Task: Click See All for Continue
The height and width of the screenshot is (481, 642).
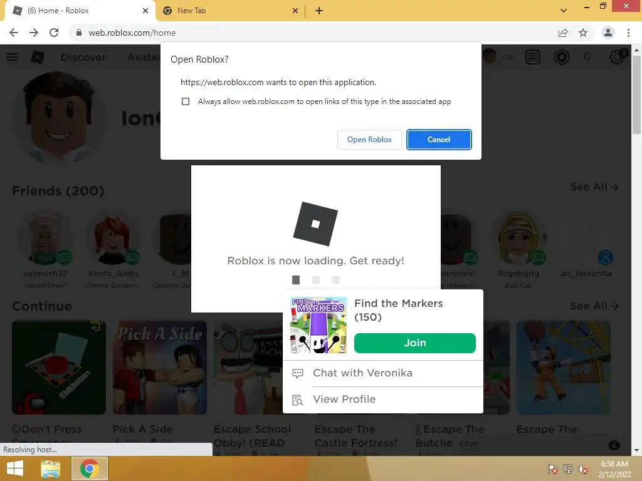Action: pos(594,306)
